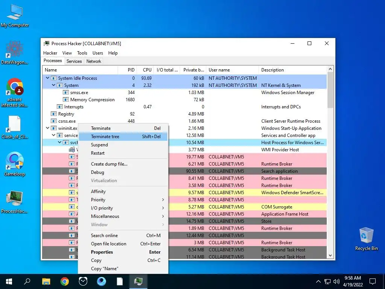385x289 pixels.
Task: Open Properties from context menu
Action: pyautogui.click(x=123, y=252)
